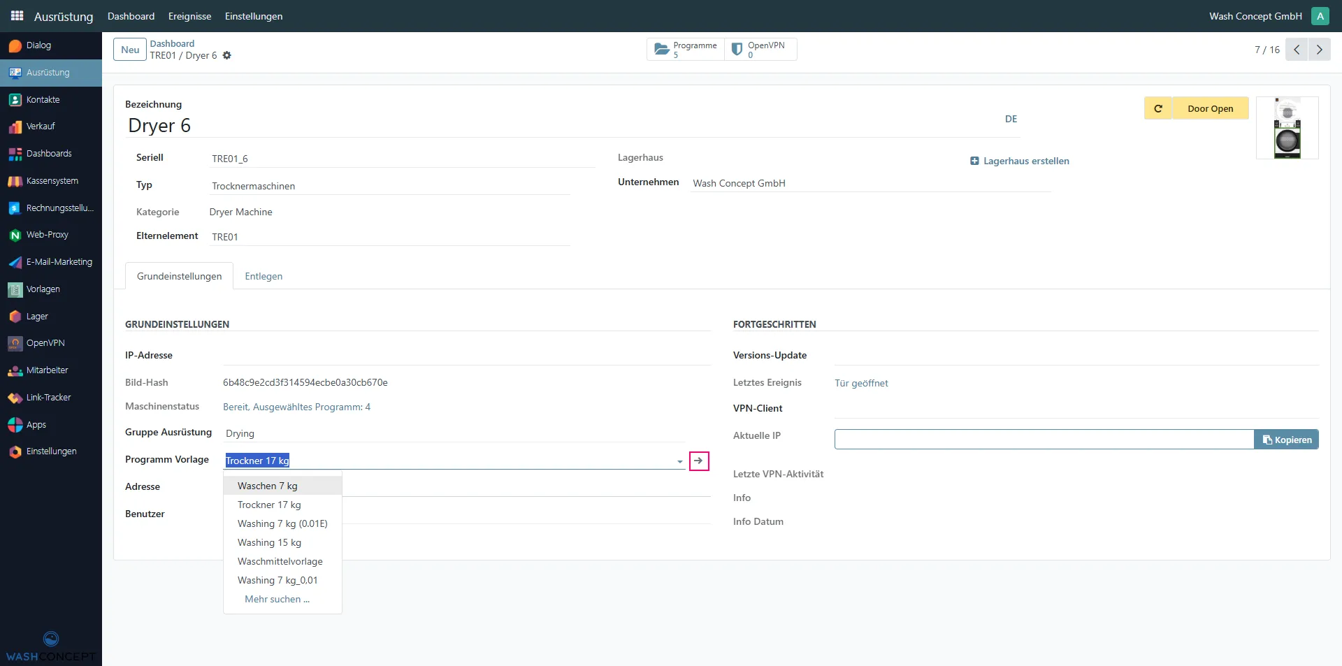Viewport: 1342px width, 666px height.
Task: Click the internal link arrow beside Programm Vorlage
Action: click(x=698, y=461)
